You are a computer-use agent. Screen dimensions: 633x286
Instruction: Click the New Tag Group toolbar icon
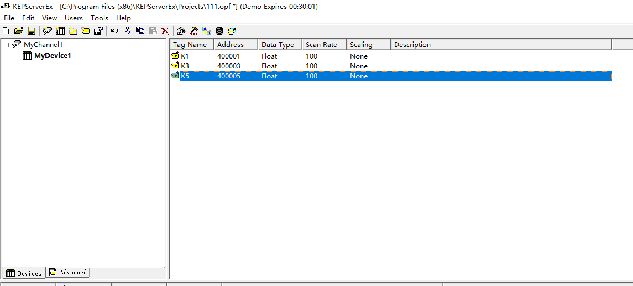[x=72, y=31]
